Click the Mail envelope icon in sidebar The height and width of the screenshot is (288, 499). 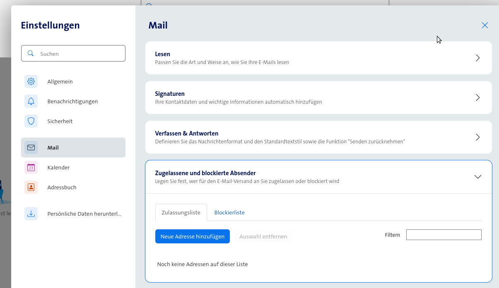(31, 148)
